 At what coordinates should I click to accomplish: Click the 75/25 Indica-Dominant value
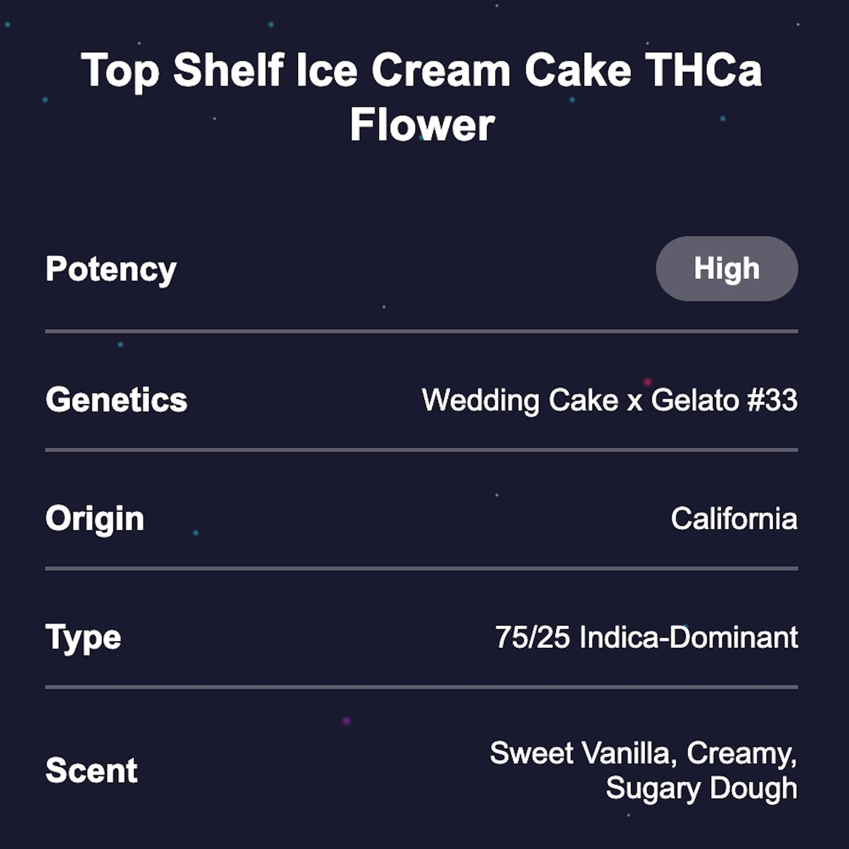(x=646, y=637)
